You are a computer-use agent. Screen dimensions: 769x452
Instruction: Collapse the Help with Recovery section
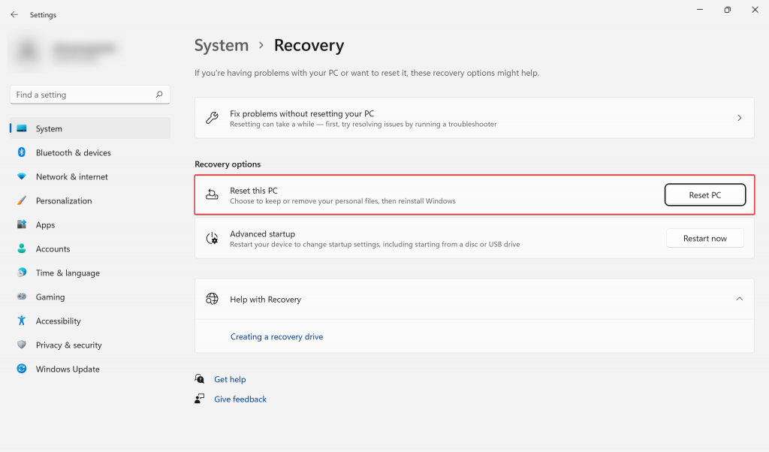click(740, 299)
